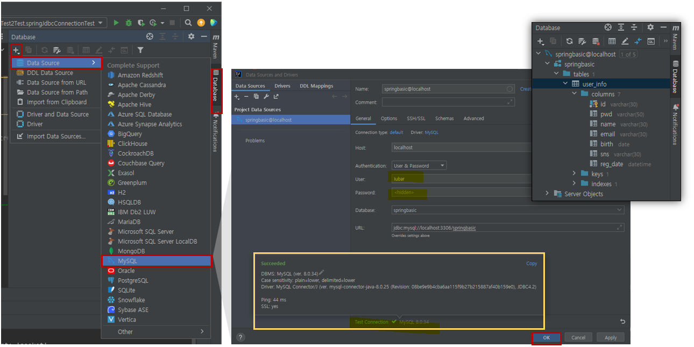Choose Import from Clipboard menu entry
This screenshot has height=347, width=694.
click(x=56, y=102)
